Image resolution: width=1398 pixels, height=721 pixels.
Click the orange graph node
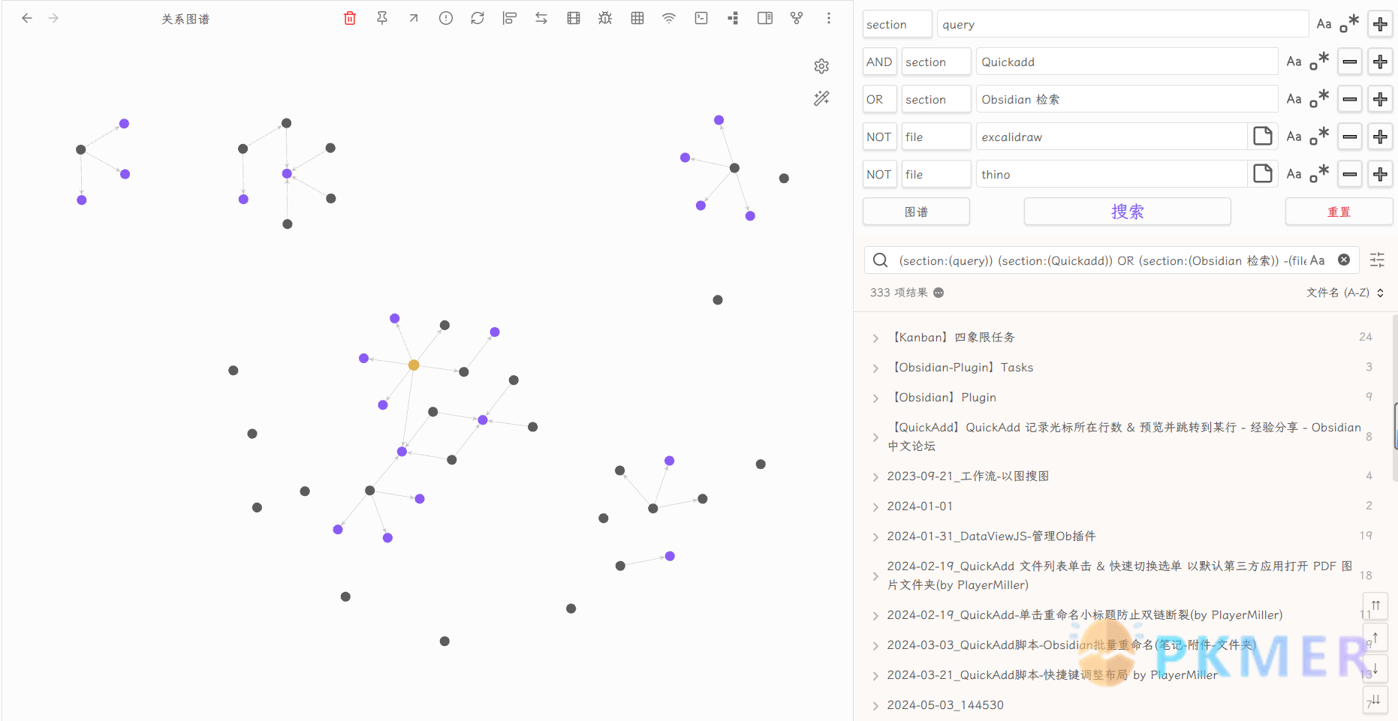(414, 365)
